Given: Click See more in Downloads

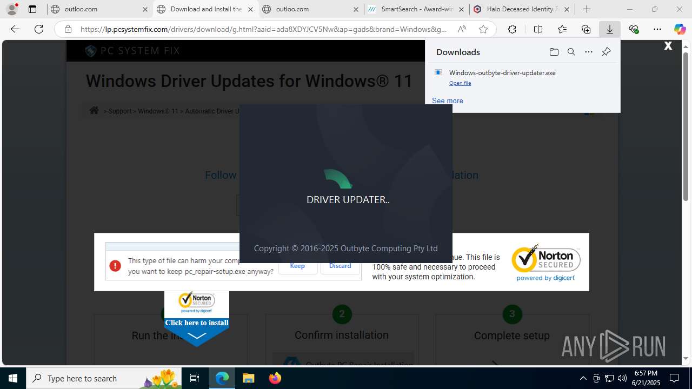Looking at the screenshot, I should (x=448, y=100).
